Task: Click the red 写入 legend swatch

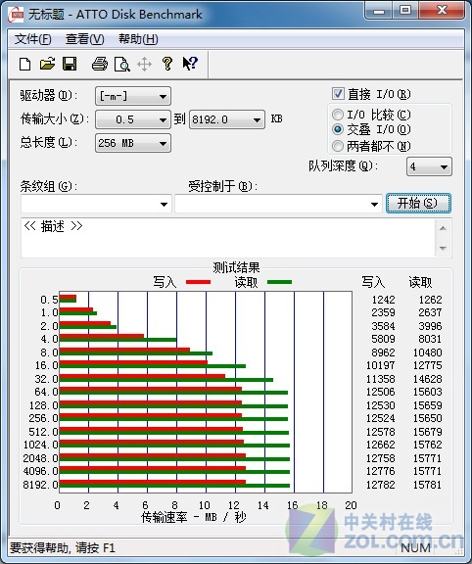Action: [198, 282]
